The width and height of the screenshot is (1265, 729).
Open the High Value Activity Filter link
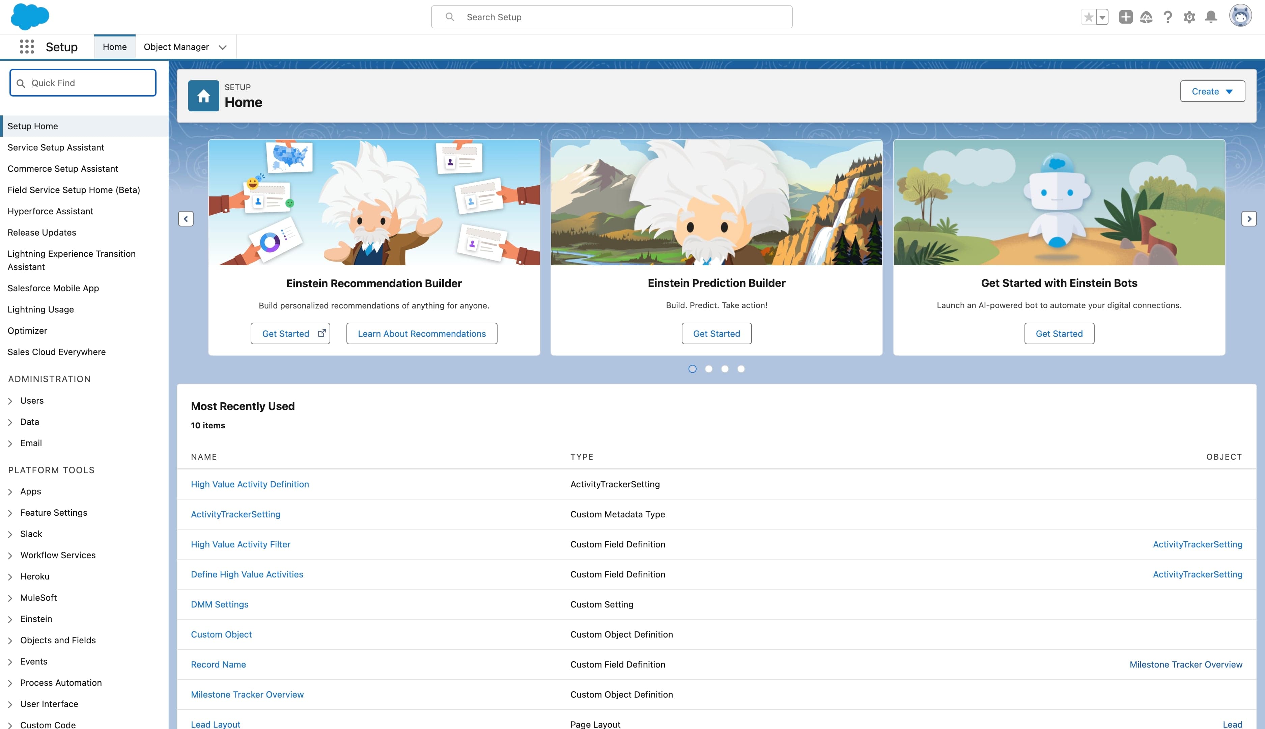(240, 544)
